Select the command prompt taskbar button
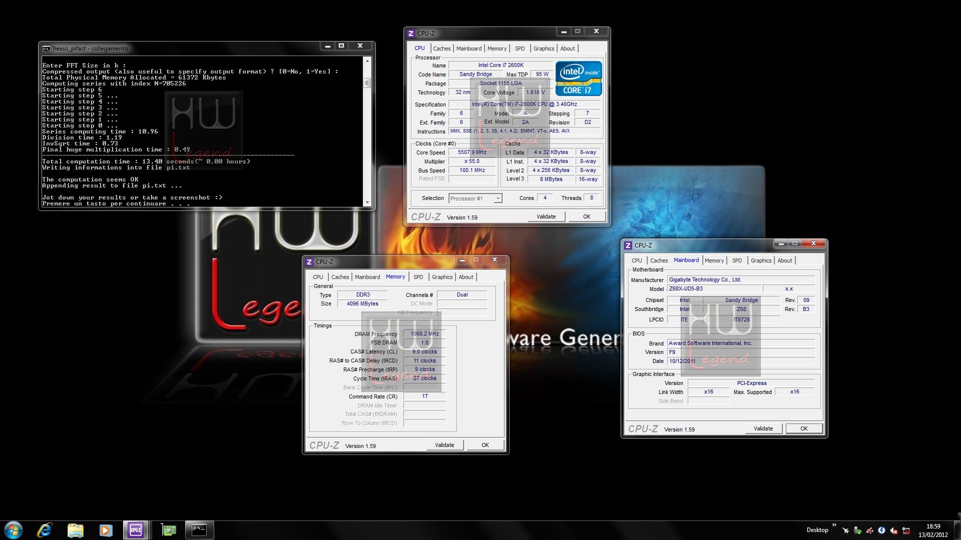The height and width of the screenshot is (540, 961). tap(199, 530)
